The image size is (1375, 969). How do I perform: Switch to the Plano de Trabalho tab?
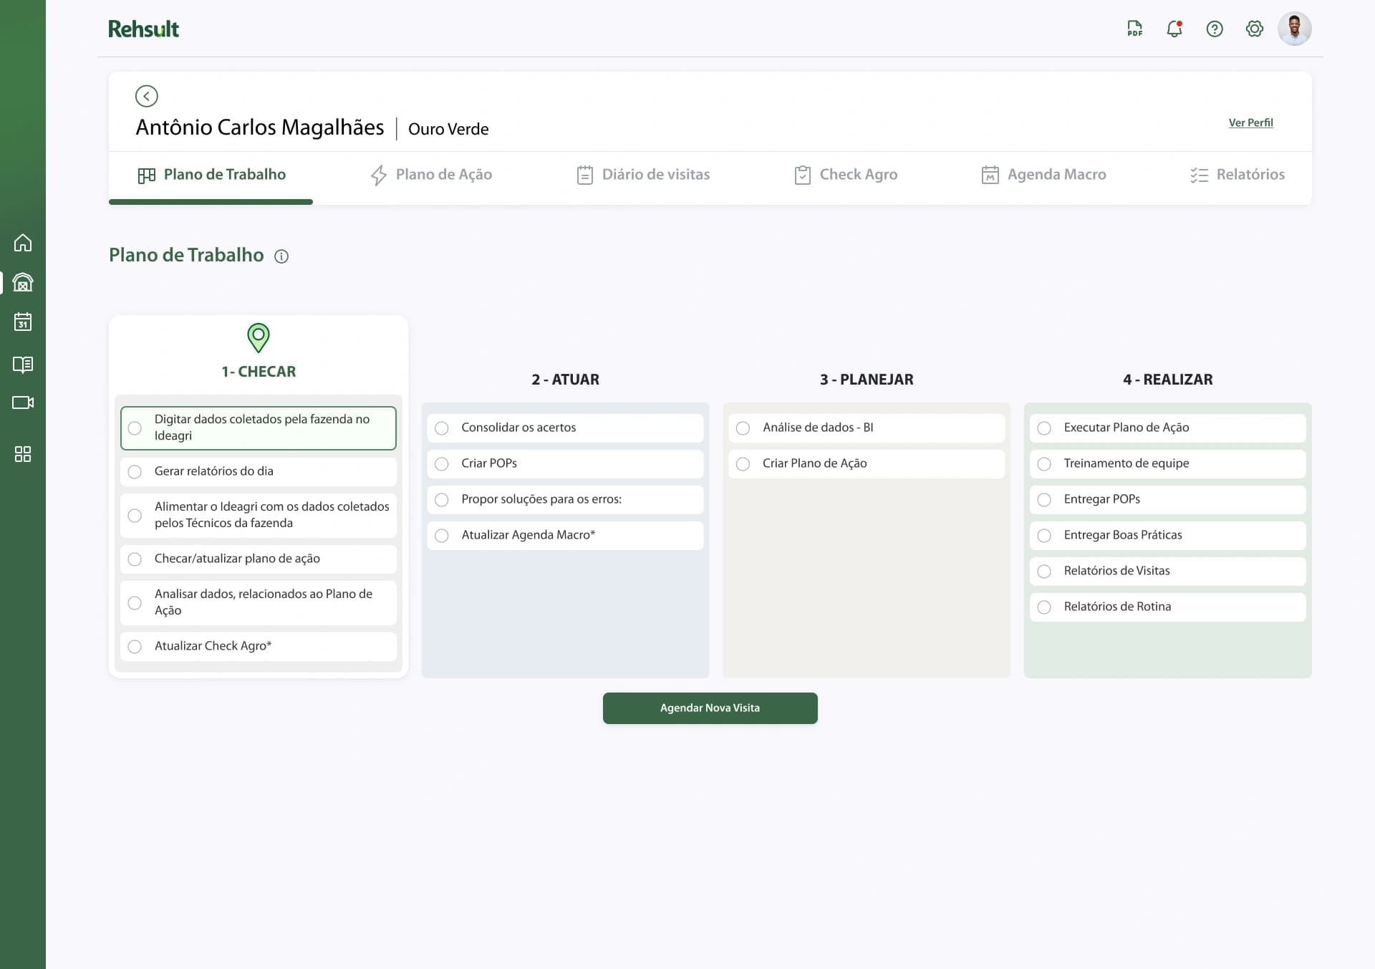point(211,175)
